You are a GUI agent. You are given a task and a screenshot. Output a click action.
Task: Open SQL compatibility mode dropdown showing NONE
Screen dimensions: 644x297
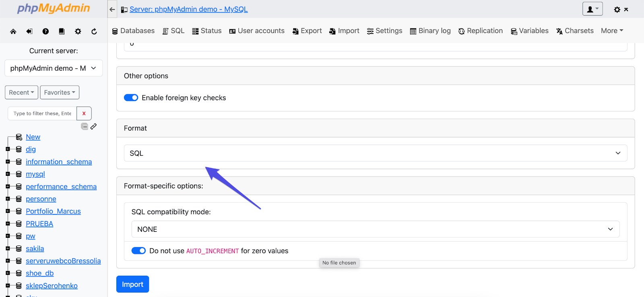pos(376,229)
